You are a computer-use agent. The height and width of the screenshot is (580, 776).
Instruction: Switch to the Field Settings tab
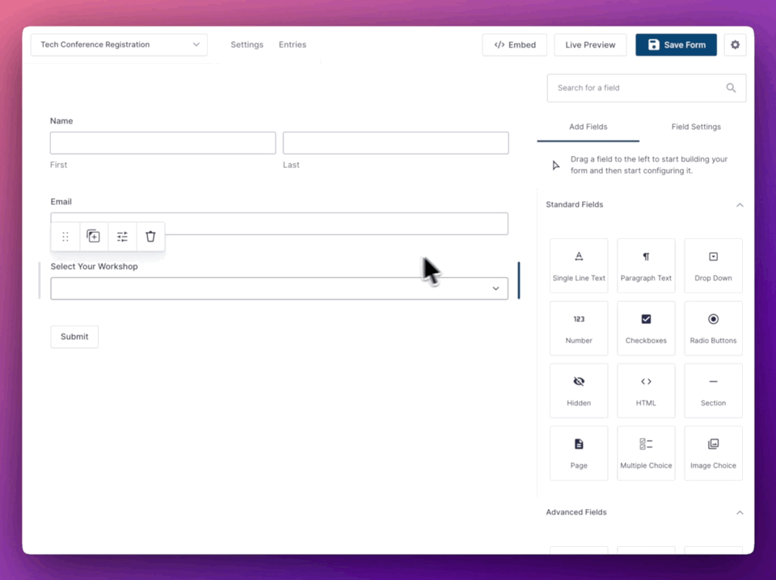(x=696, y=127)
